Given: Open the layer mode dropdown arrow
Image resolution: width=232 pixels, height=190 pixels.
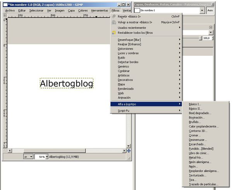Looking at the screenshot, I should coord(211,33).
